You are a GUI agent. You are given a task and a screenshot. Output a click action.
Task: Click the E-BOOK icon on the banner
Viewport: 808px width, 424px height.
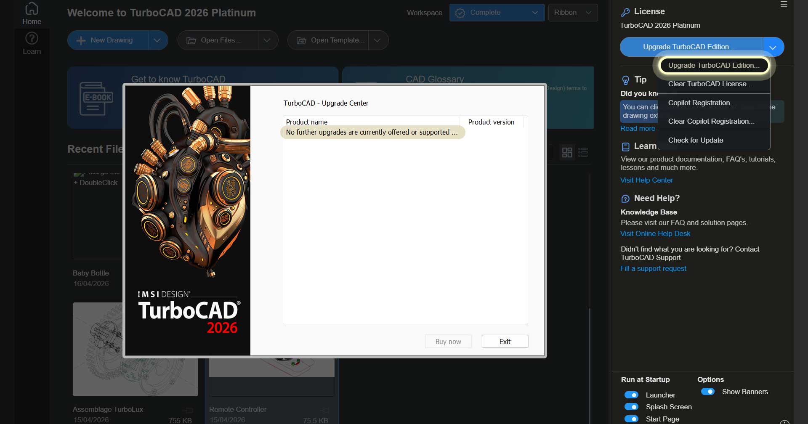tap(96, 98)
